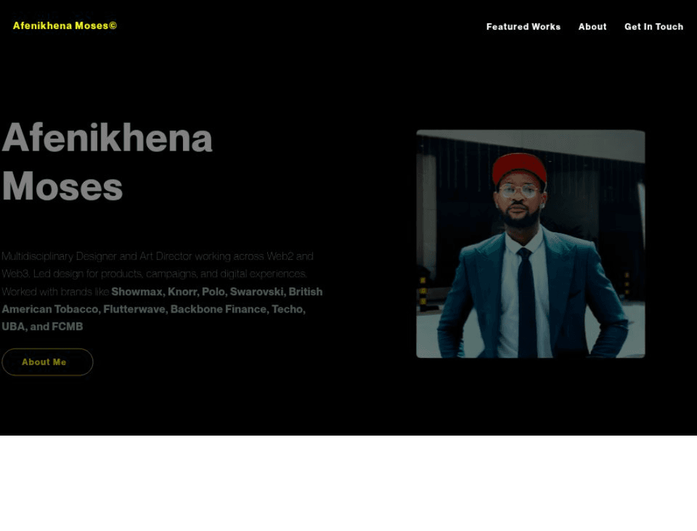697x531 pixels.
Task: Click the Afenikhena Moses© logo in header
Action: (65, 26)
